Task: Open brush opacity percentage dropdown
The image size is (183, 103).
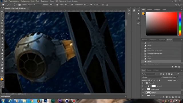Action: [x=54, y=5]
